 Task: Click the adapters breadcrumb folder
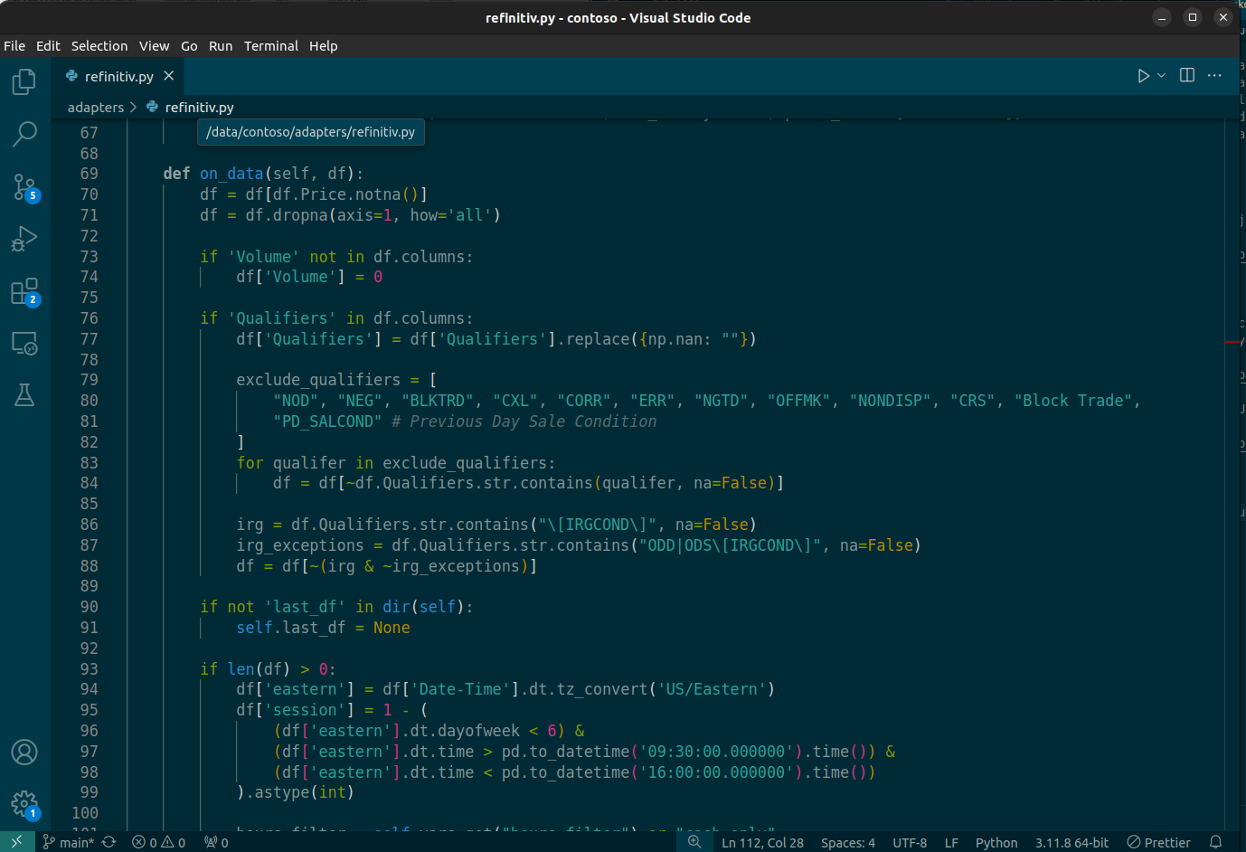pyautogui.click(x=95, y=107)
